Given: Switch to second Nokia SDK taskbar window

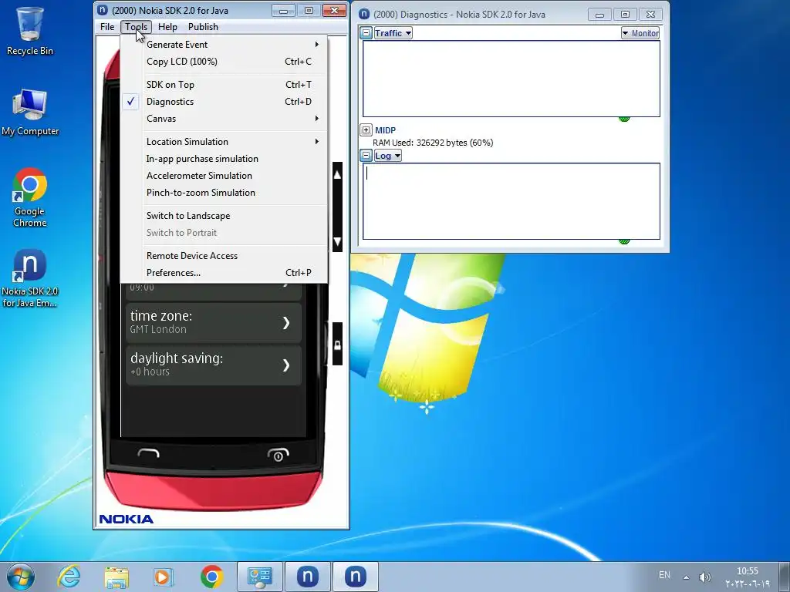Looking at the screenshot, I should (x=355, y=577).
